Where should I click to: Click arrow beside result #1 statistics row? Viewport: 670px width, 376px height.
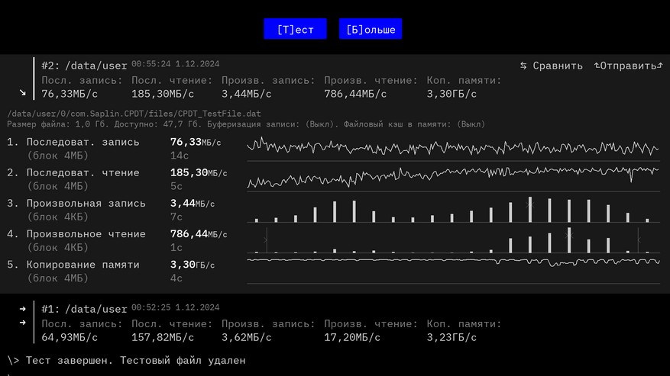[x=23, y=323]
